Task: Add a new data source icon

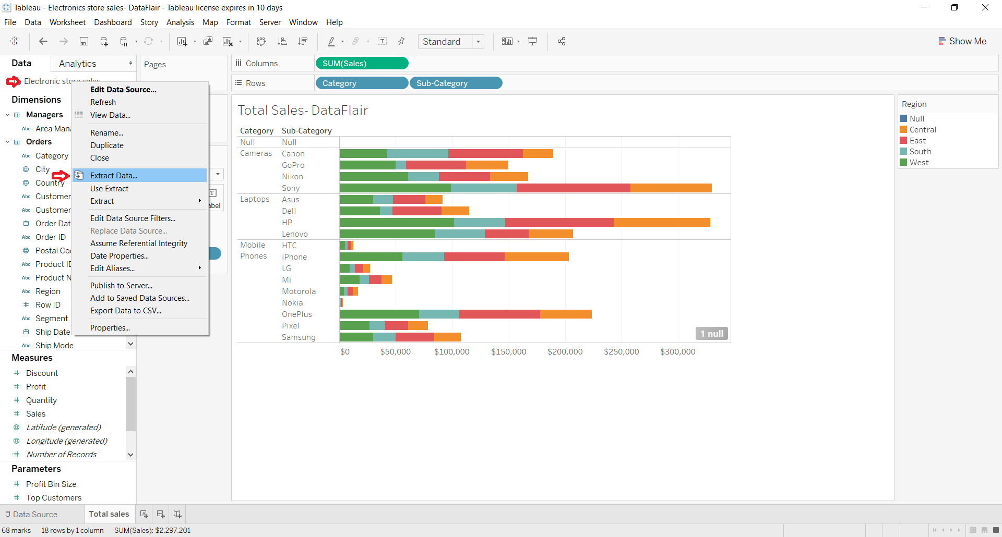Action: (104, 41)
